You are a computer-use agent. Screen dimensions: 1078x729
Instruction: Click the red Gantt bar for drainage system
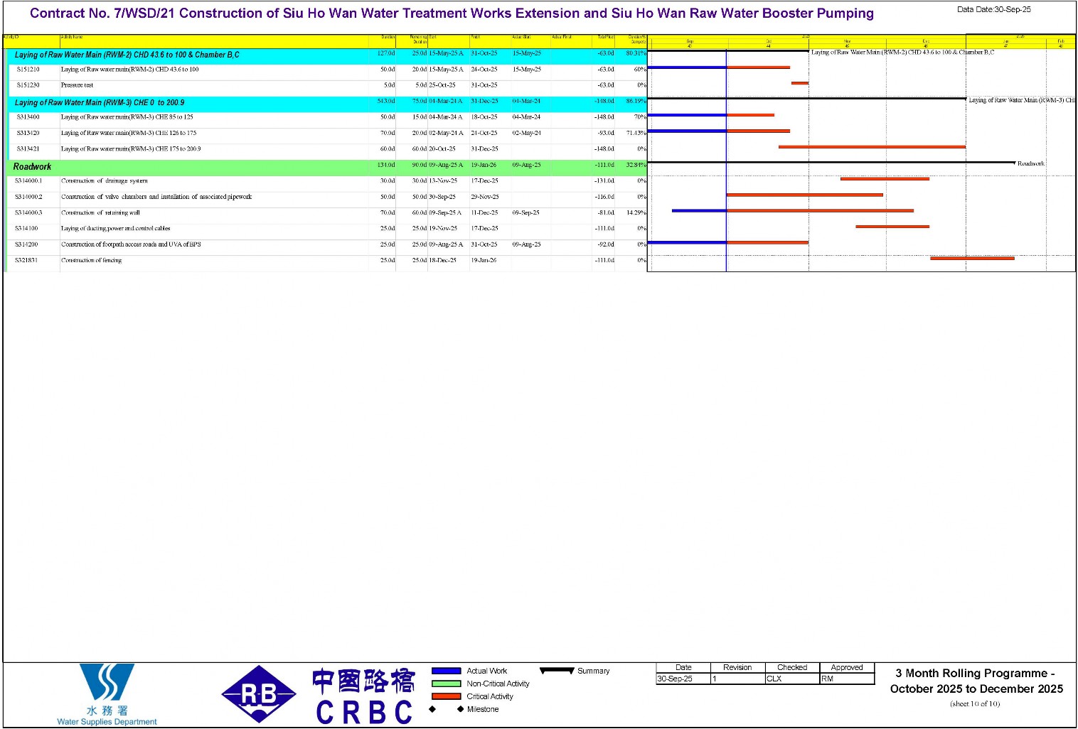[x=885, y=179]
